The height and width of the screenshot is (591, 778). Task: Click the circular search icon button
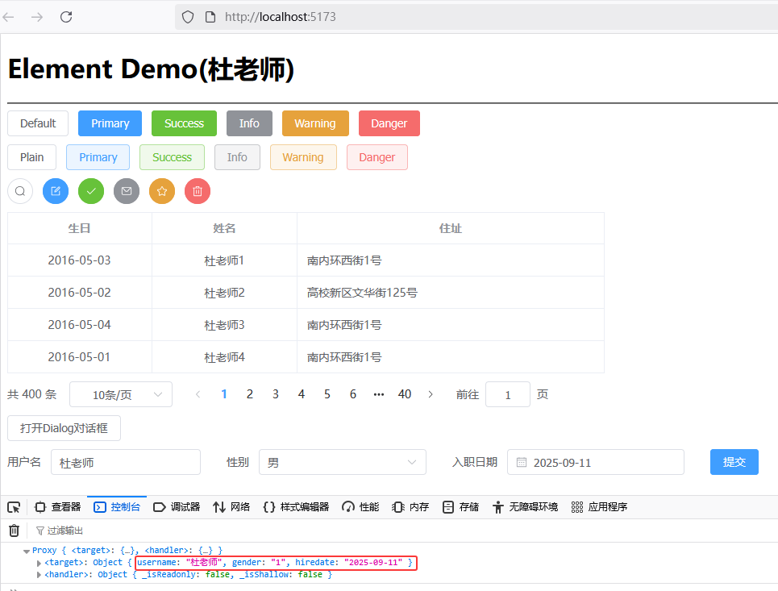[x=20, y=191]
